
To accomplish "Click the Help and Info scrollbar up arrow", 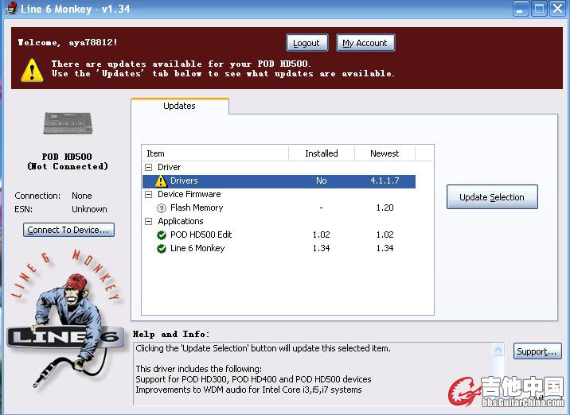I will pyautogui.click(x=498, y=350).
